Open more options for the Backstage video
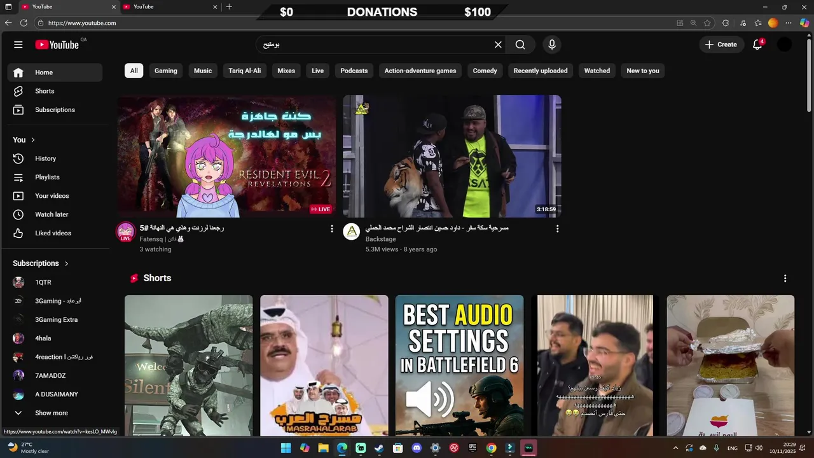 557,229
